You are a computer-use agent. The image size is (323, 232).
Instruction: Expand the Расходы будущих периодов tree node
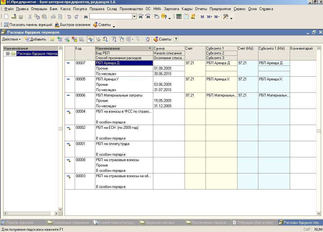pos(8,53)
